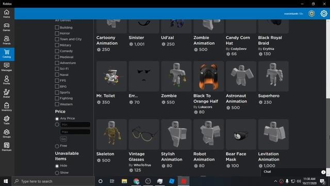Screen dimensions: 330x186
Task: Open Task View in taskbar
Action: point(112,181)
